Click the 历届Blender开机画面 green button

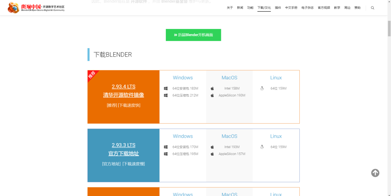pyautogui.click(x=193, y=35)
